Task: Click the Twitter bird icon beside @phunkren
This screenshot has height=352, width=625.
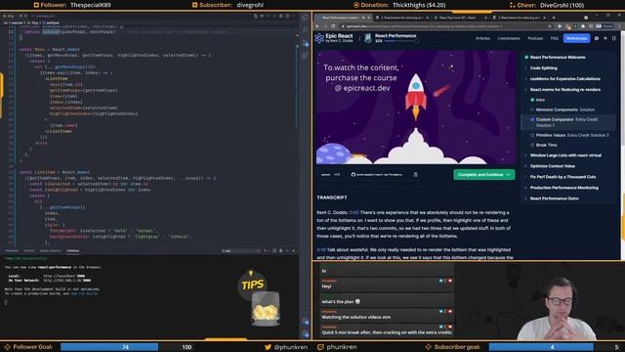Action: 268,347
